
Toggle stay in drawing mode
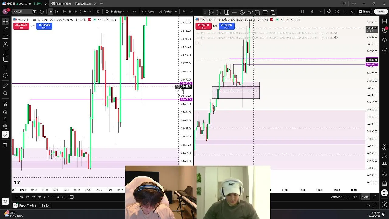(5, 111)
